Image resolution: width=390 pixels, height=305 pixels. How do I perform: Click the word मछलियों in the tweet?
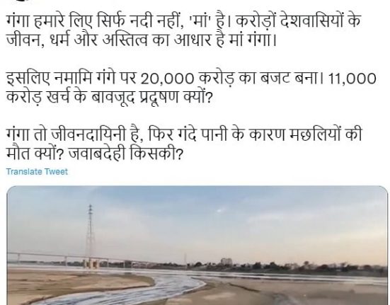pyautogui.click(x=315, y=135)
